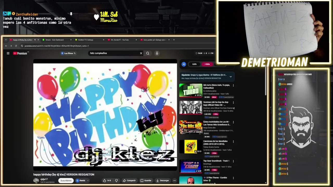Screen dimensions: 333x187
Task: Open options for Canciones de los Mundiales
Action: tap(233, 142)
